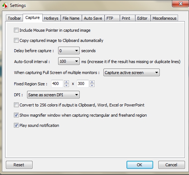Viewport: 189px width, 175px height.
Task: Click the Reset button
Action: pyautogui.click(x=19, y=165)
